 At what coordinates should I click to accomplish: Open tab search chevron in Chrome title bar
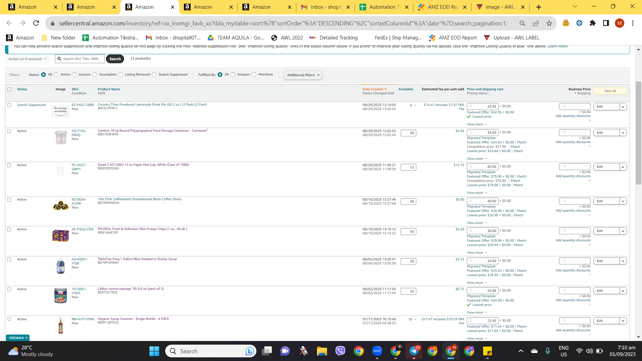(x=575, y=7)
